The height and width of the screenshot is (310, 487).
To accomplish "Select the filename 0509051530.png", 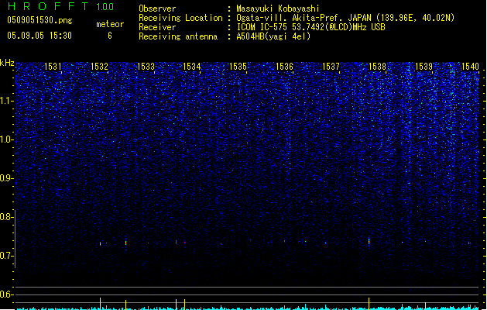I will 39,20.
